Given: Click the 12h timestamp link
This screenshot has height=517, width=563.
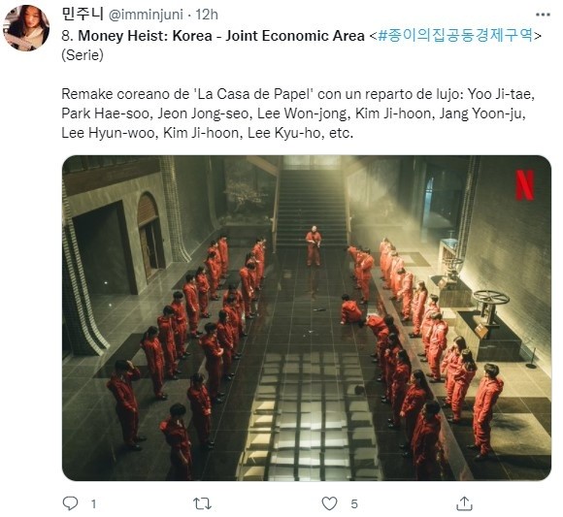Looking at the screenshot, I should point(207,15).
